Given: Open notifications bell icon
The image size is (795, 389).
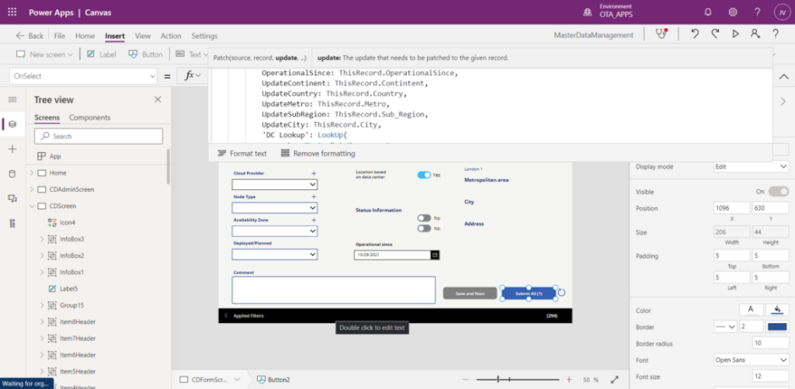Looking at the screenshot, I should [708, 12].
